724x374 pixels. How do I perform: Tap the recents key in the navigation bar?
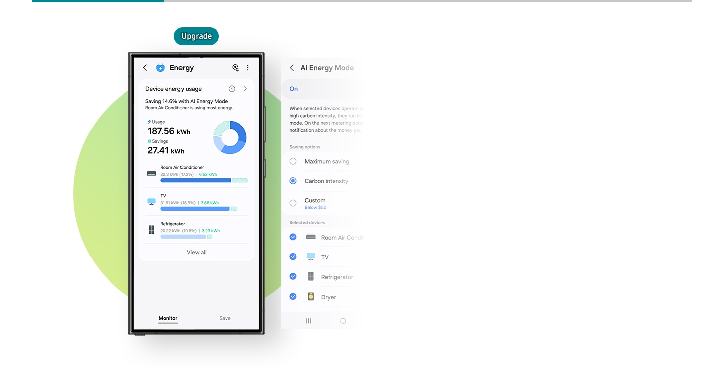tap(307, 320)
